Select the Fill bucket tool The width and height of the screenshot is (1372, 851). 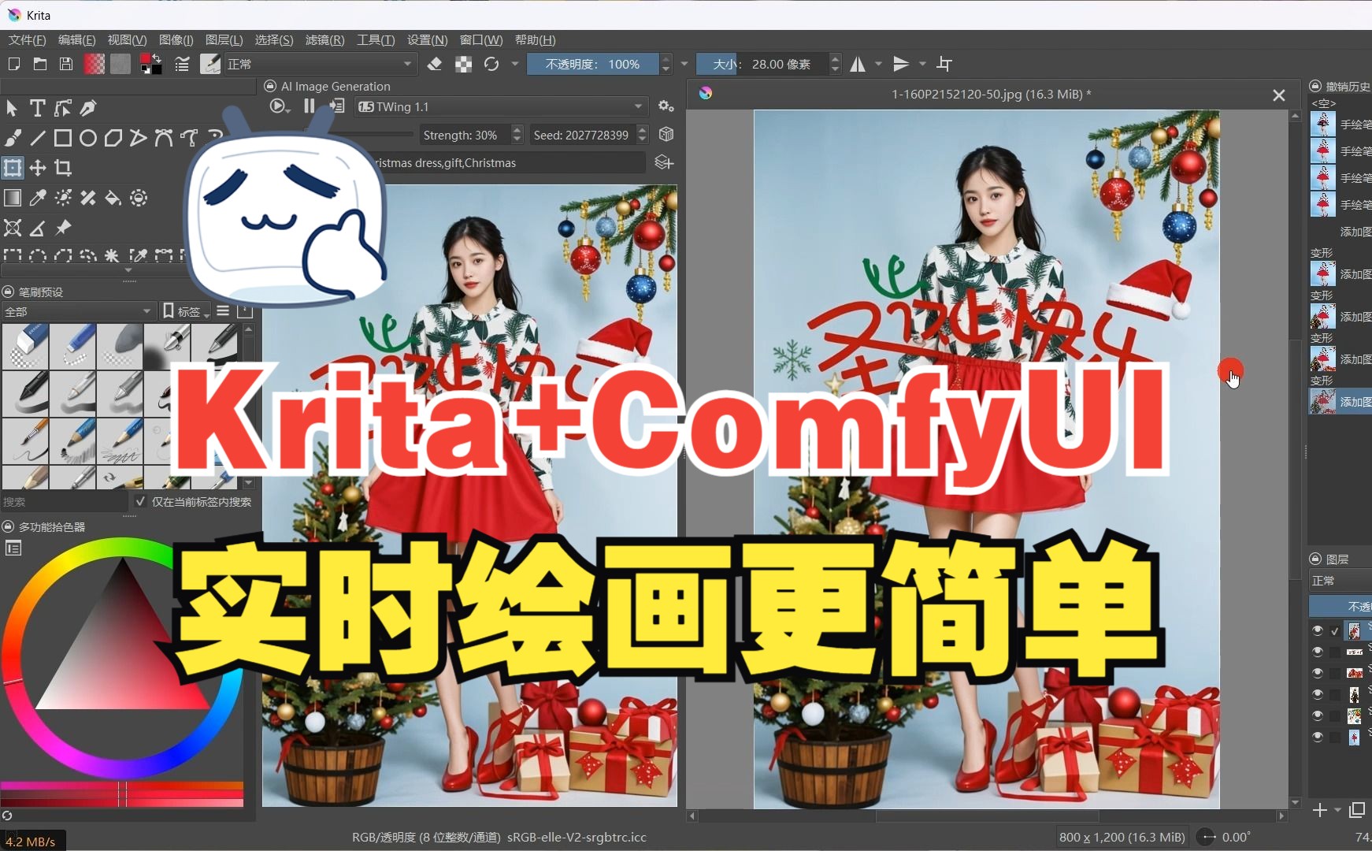(x=113, y=198)
